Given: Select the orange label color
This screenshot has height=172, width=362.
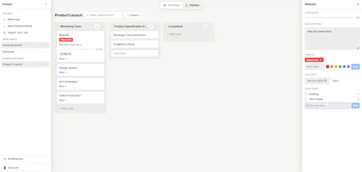Looking at the screenshot, I should tap(332, 67).
